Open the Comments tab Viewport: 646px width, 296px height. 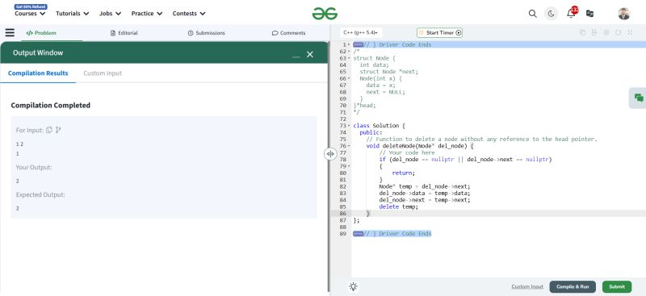click(x=289, y=33)
